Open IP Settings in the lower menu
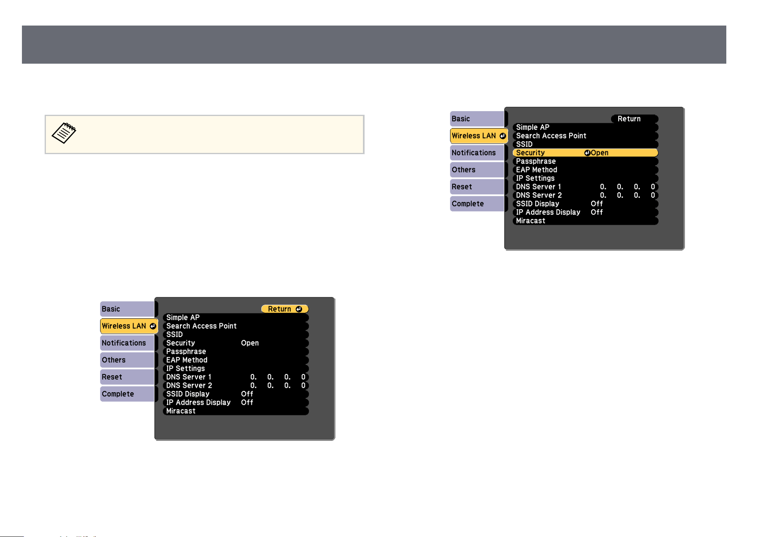760x537 pixels. click(x=236, y=369)
